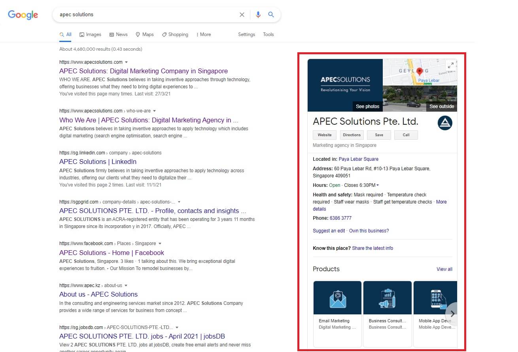The width and height of the screenshot is (518, 352).
Task: Click the Directions button
Action: 352,135
